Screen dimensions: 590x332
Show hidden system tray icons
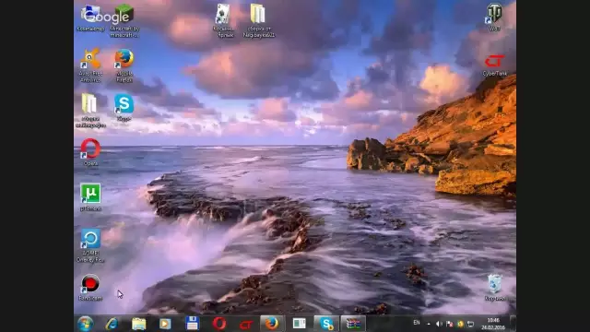[429, 324]
